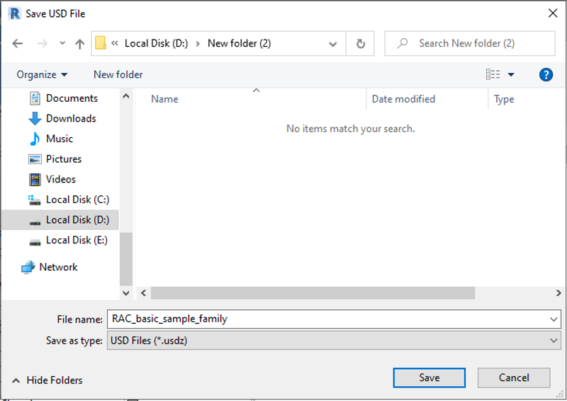
Task: Open the Organize menu
Action: [42, 75]
